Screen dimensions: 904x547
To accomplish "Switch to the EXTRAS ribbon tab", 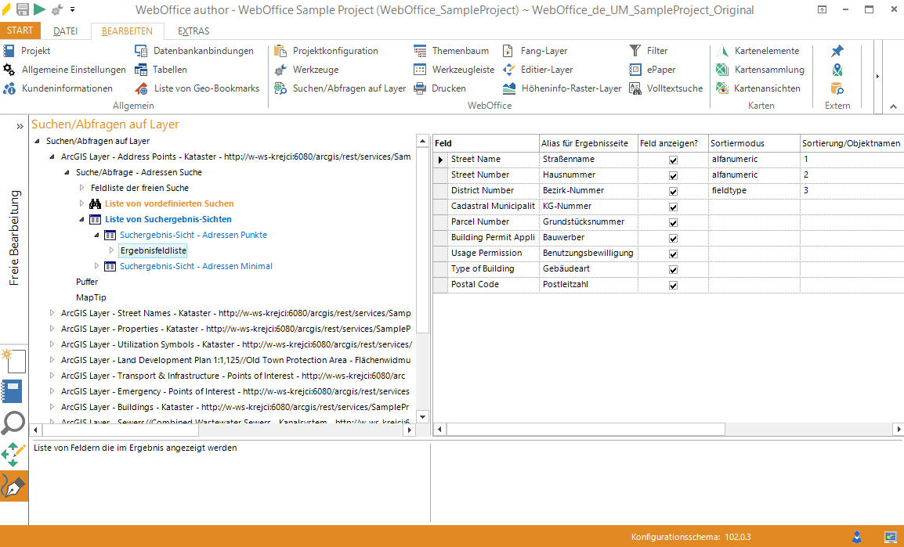I will tap(193, 31).
